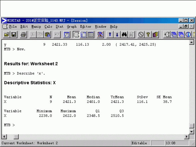Screen dimensions: 196x147
Task: Toggle the Worksheet grid window button
Action: (x=83, y=35)
